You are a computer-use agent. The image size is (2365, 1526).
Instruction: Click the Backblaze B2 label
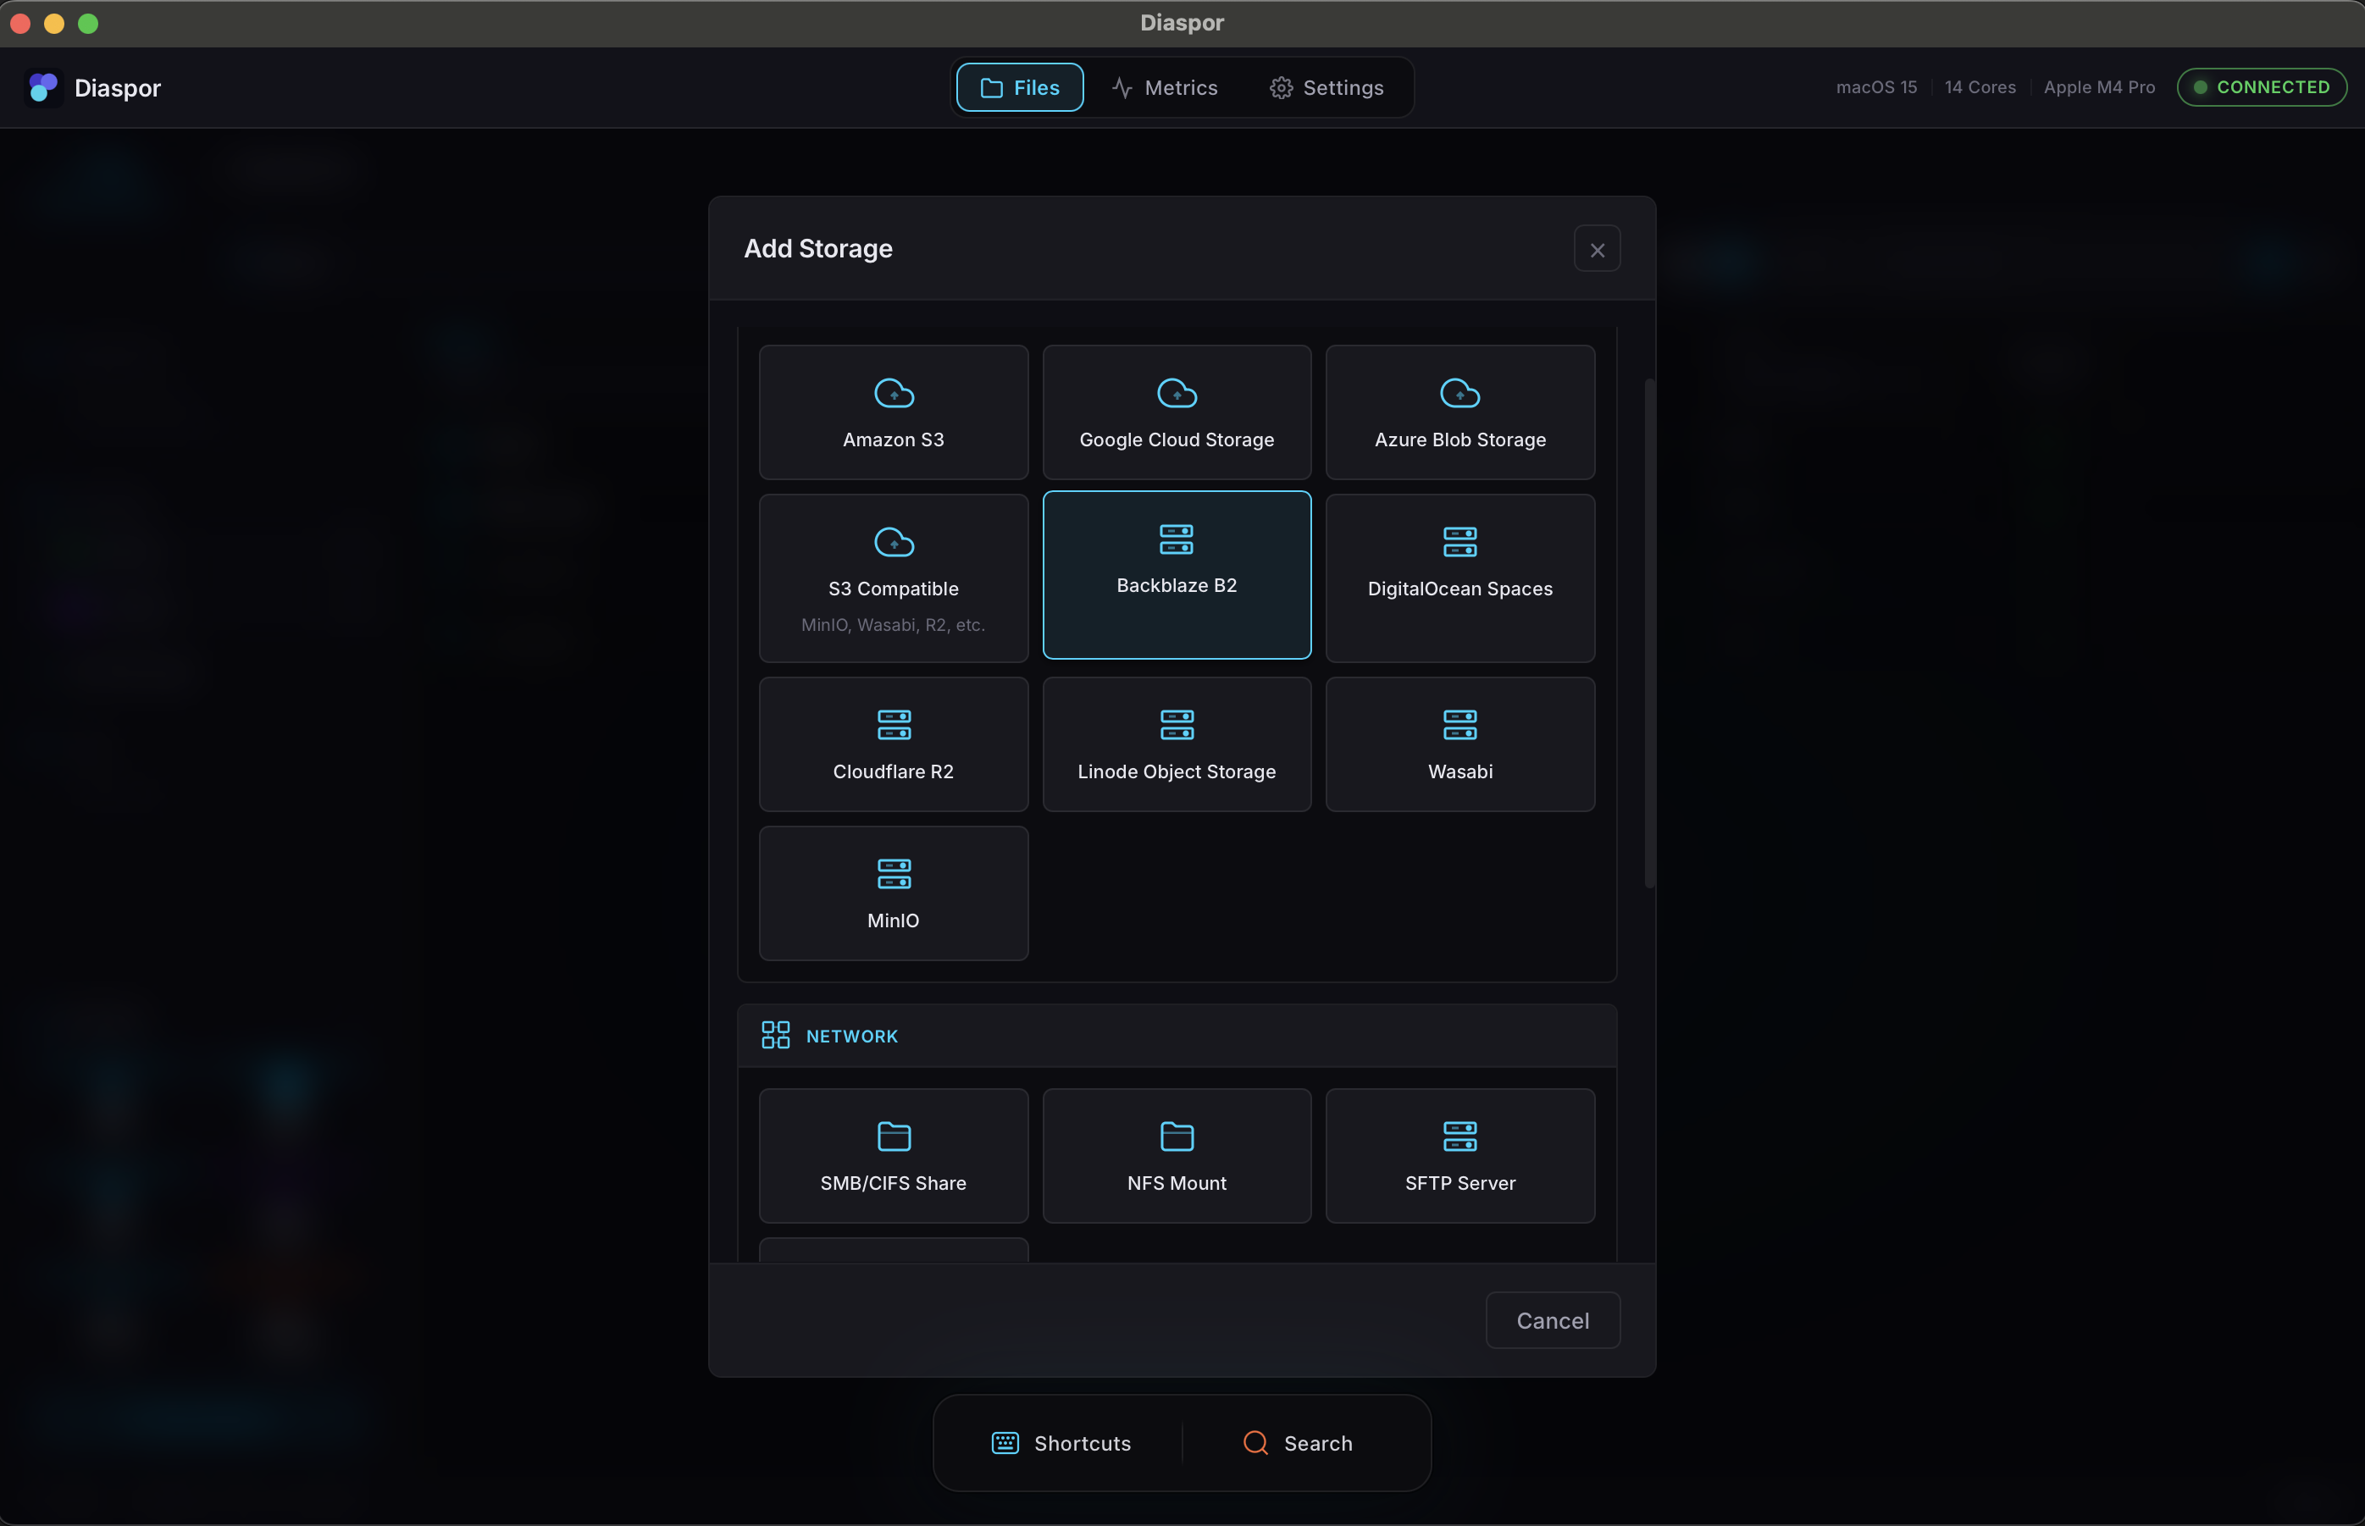click(1177, 586)
